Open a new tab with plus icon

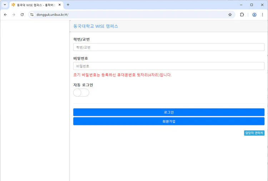pos(68,5)
